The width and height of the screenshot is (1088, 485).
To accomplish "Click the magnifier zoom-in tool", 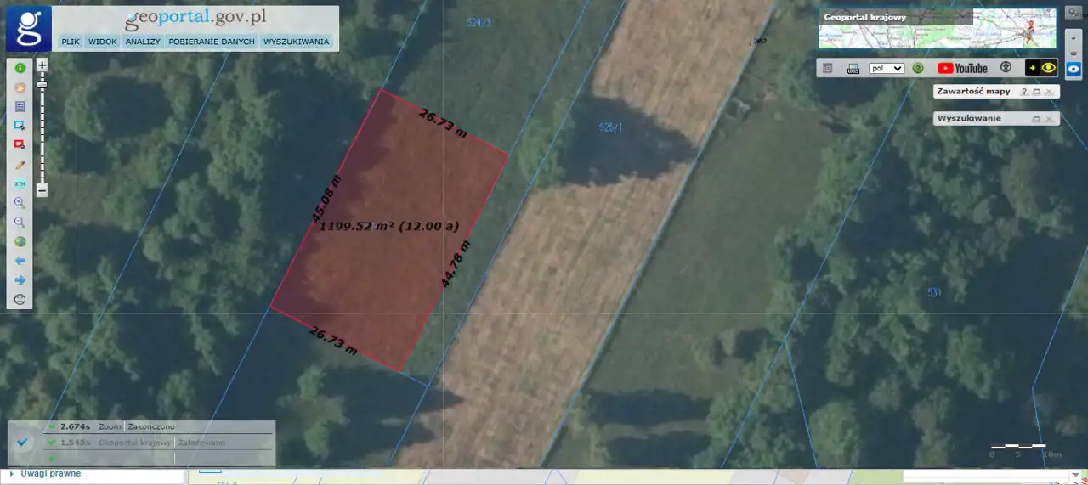I will pos(20,203).
